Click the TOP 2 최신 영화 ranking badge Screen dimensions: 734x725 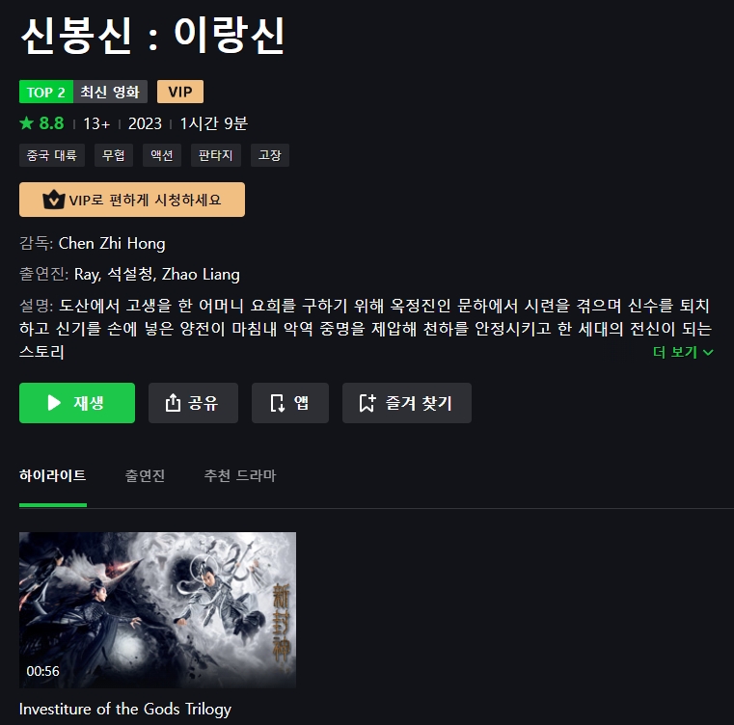pos(83,92)
